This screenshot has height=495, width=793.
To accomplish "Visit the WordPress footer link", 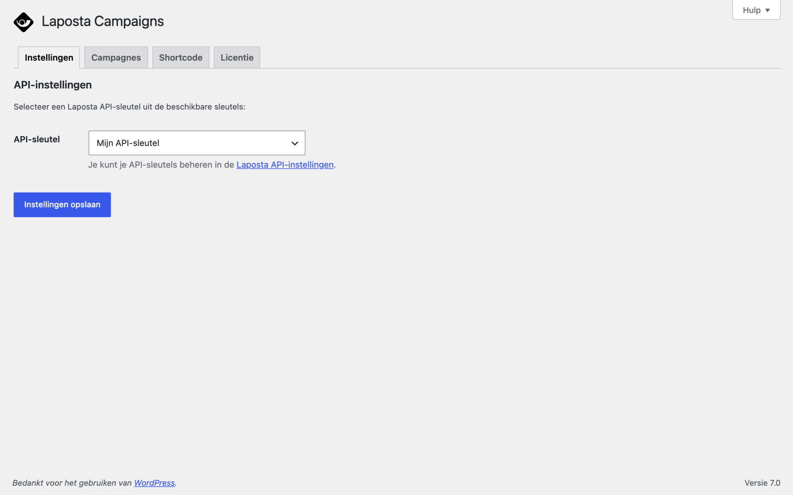I will click(x=154, y=483).
